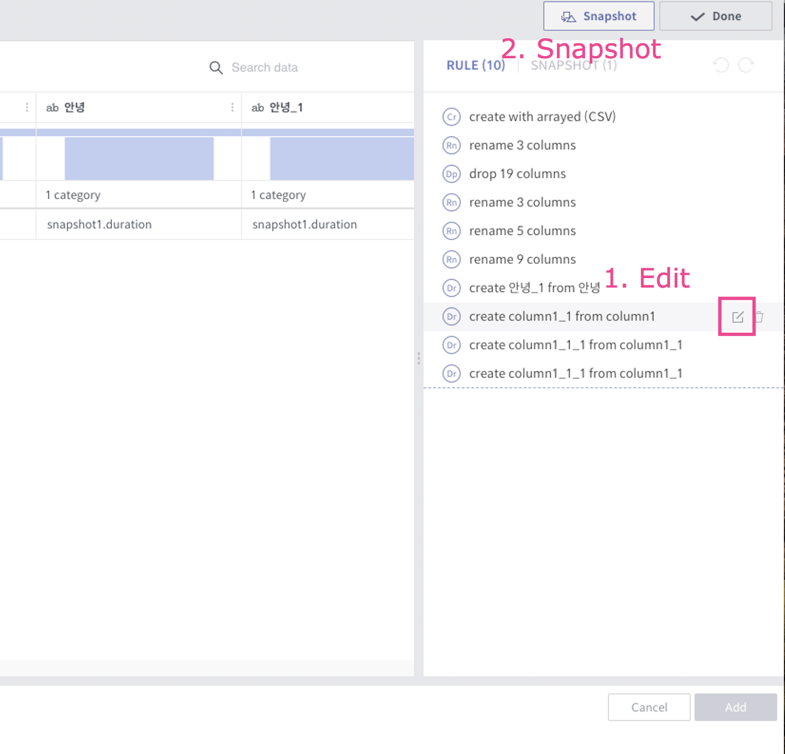785x754 pixels.
Task: Click the Snapshot button at the top
Action: click(x=598, y=16)
